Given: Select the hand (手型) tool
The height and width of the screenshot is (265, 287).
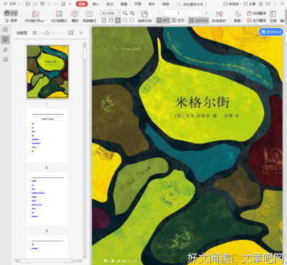Looking at the screenshot, I should [x=11, y=14].
